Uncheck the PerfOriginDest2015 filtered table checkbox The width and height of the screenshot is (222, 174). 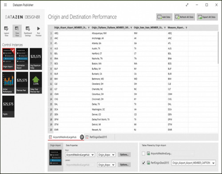pyautogui.click(x=143, y=163)
